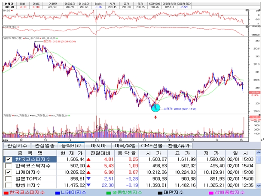Check the 한국코스닥지수 checkbox
This screenshot has height=196, width=265.
(8, 166)
